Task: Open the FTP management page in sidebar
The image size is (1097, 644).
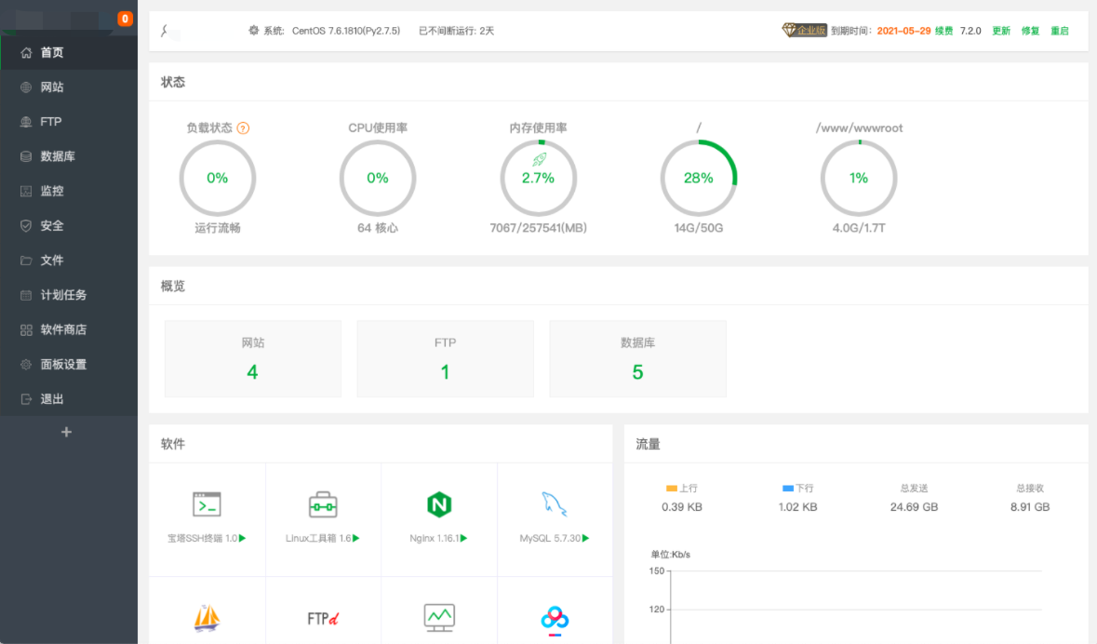Action: [x=69, y=122]
